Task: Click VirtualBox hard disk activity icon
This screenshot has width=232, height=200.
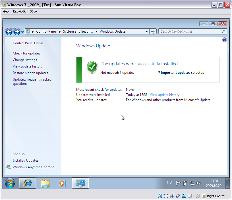Action: [160, 196]
